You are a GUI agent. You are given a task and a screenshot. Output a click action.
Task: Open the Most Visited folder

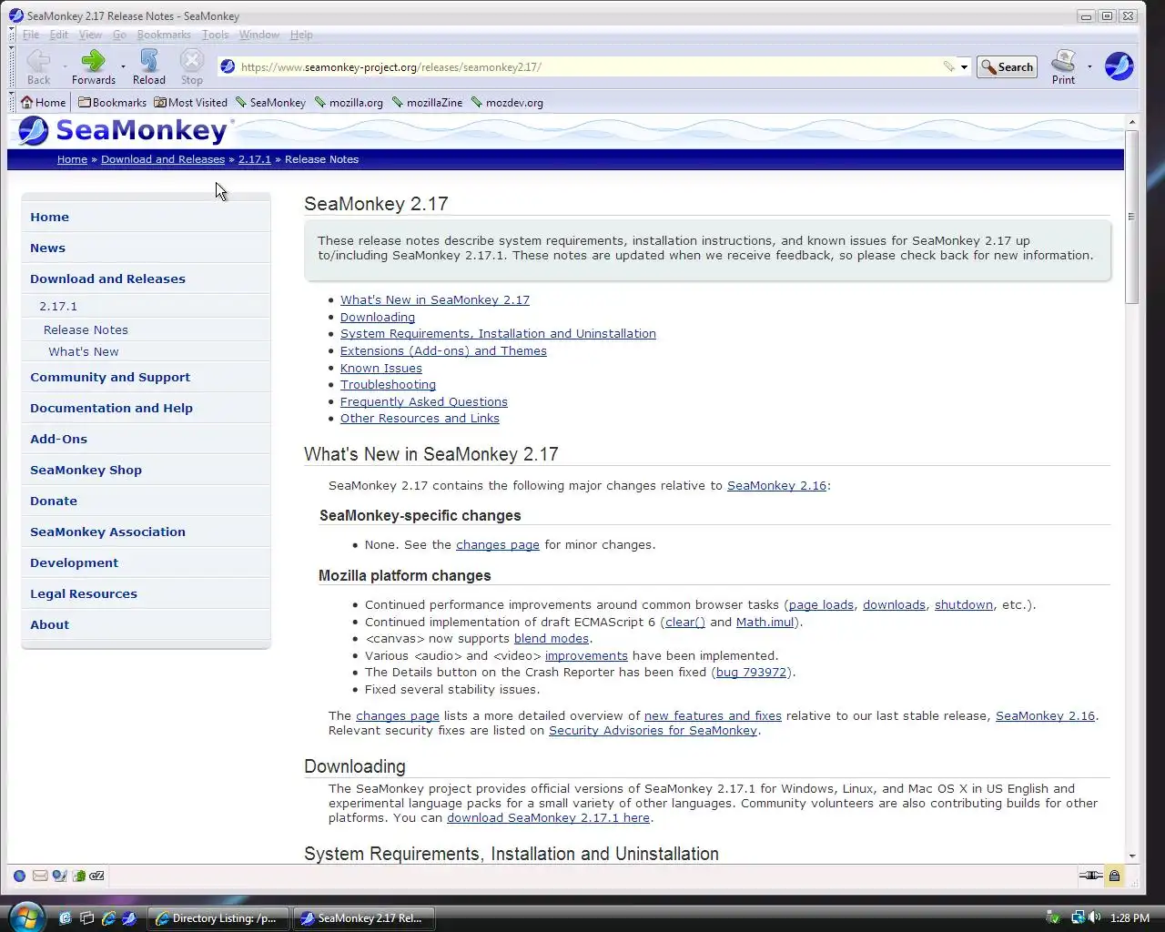point(190,102)
